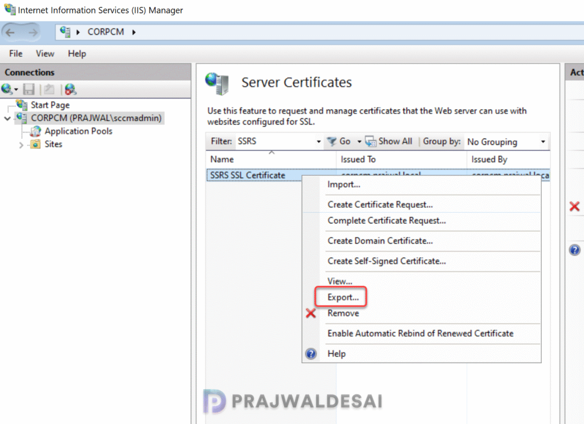
Task: Click the Up folder icon in Connections toolbar
Action: click(x=49, y=89)
